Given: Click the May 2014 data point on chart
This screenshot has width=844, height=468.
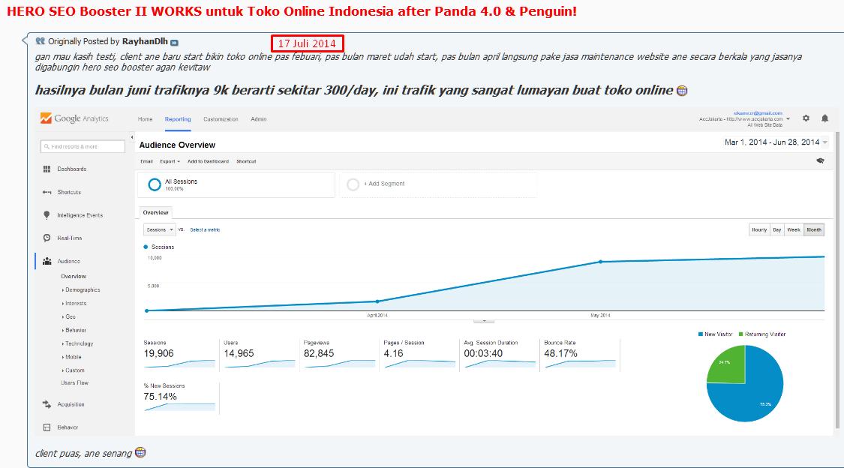Looking at the screenshot, I should (x=601, y=262).
